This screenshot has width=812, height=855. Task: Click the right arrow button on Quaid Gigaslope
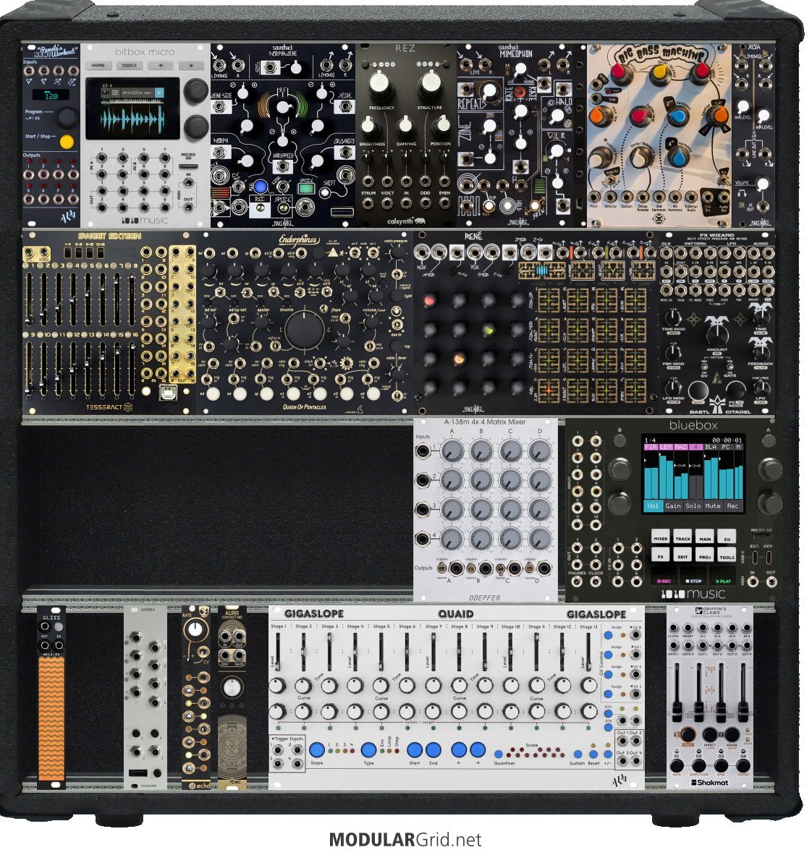point(478,749)
